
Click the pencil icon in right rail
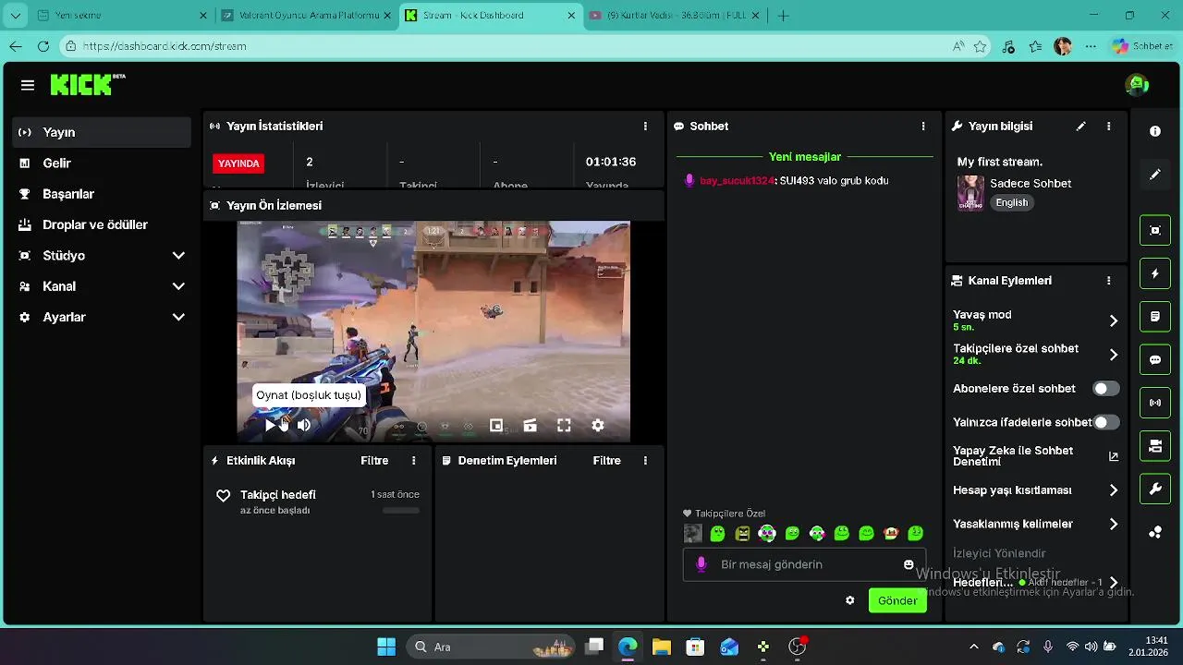(x=1155, y=175)
